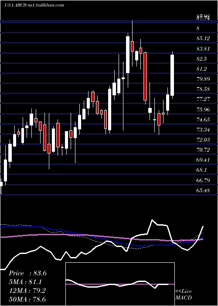Click the 65.48 price axis label

coord(203,190)
